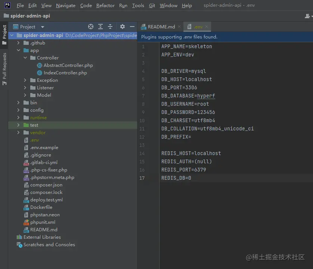Screen dimensions: 313x269
Task: Click the composer.json file icon
Action: point(26,185)
